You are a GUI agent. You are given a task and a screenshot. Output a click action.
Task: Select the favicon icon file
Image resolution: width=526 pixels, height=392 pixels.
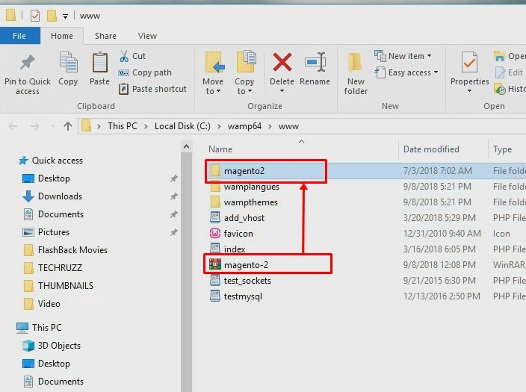(x=238, y=234)
